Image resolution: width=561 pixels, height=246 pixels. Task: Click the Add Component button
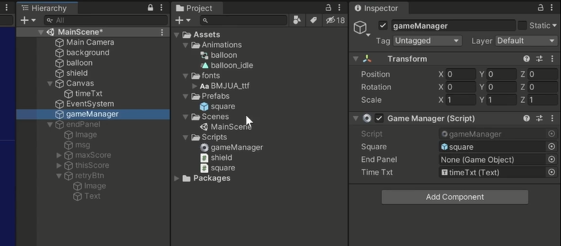tap(455, 197)
